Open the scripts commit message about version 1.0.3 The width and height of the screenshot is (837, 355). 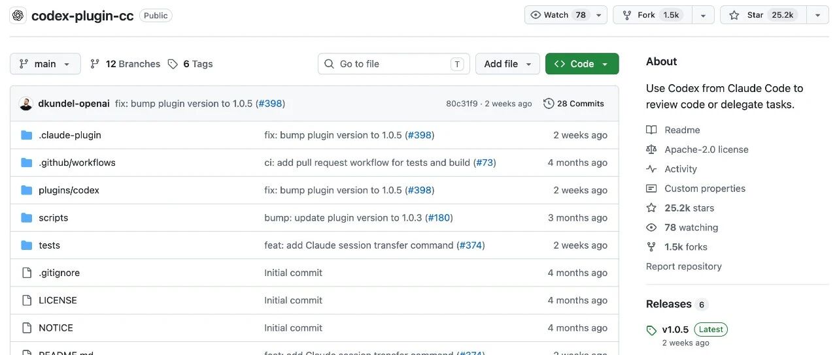tap(343, 218)
